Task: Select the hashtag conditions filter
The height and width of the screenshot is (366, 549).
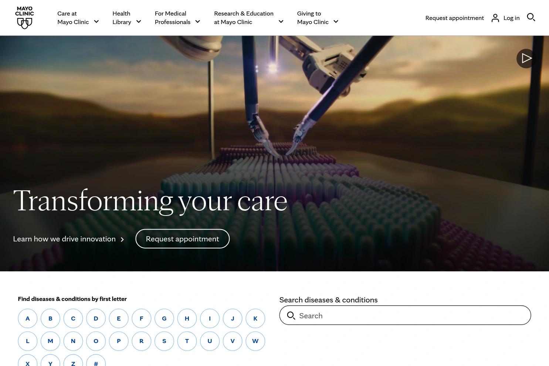Action: (96, 363)
